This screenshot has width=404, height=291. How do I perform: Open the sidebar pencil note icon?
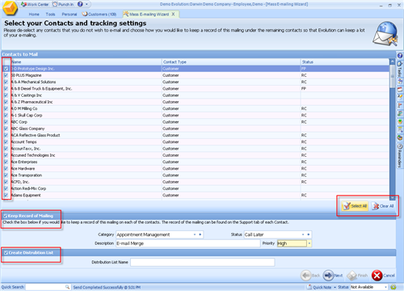point(400,97)
